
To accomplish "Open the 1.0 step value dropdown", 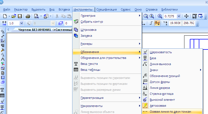I will coord(21,24).
